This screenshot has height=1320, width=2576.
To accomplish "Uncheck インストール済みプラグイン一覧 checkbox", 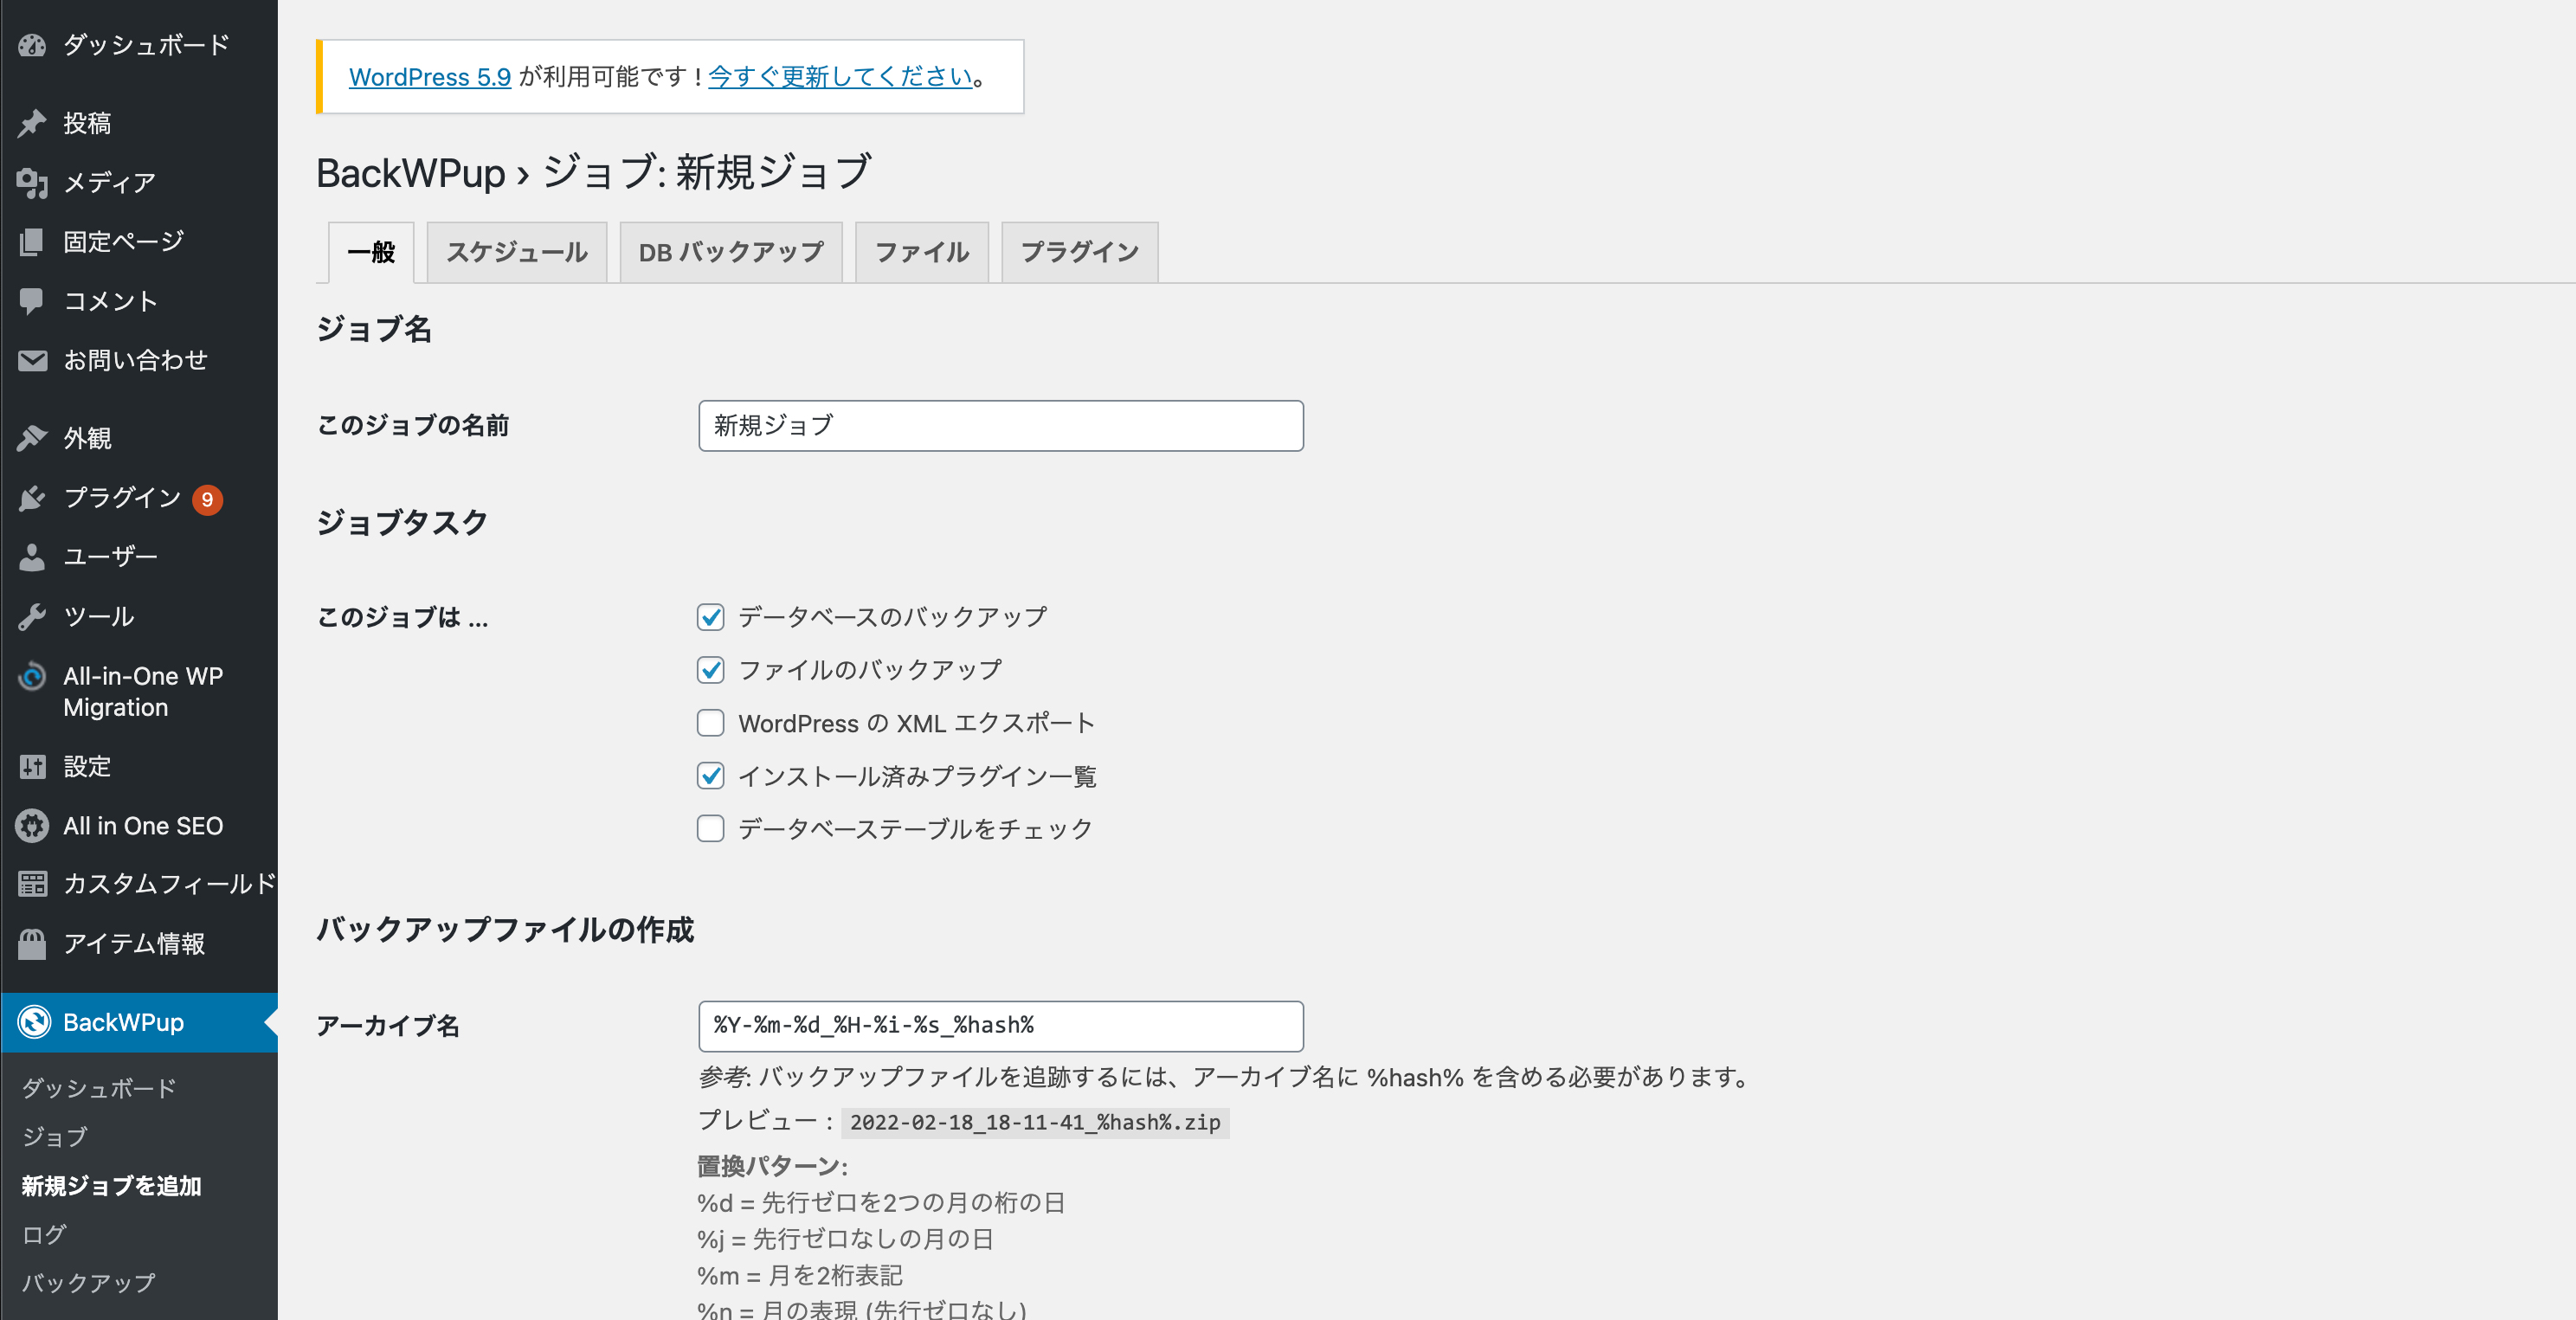I will coord(710,776).
